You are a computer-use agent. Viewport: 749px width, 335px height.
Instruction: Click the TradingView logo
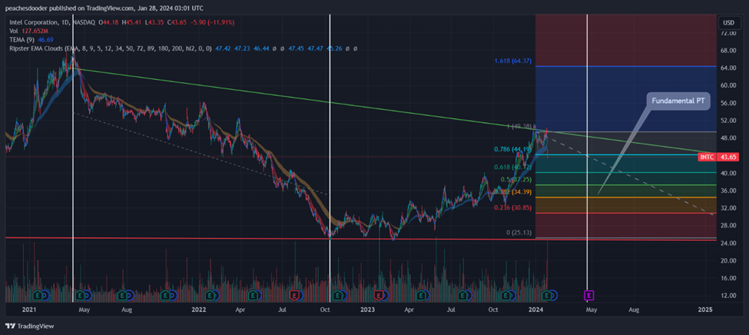(x=30, y=326)
